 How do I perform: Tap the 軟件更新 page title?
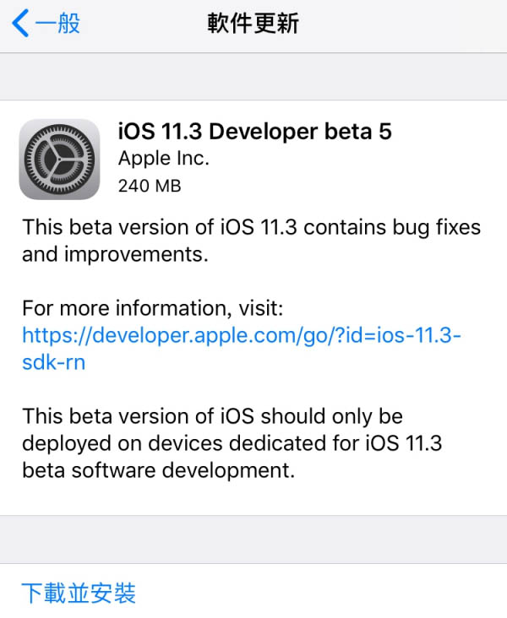pos(253,24)
